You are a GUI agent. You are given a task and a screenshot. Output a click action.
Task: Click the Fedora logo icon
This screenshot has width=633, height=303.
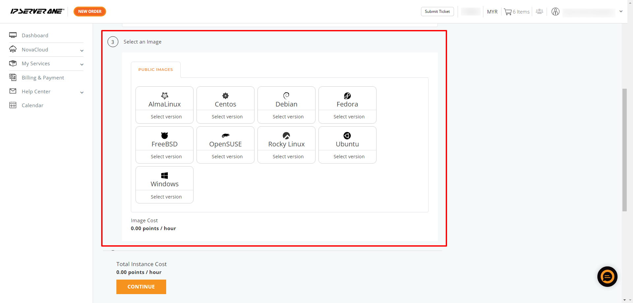click(x=347, y=96)
